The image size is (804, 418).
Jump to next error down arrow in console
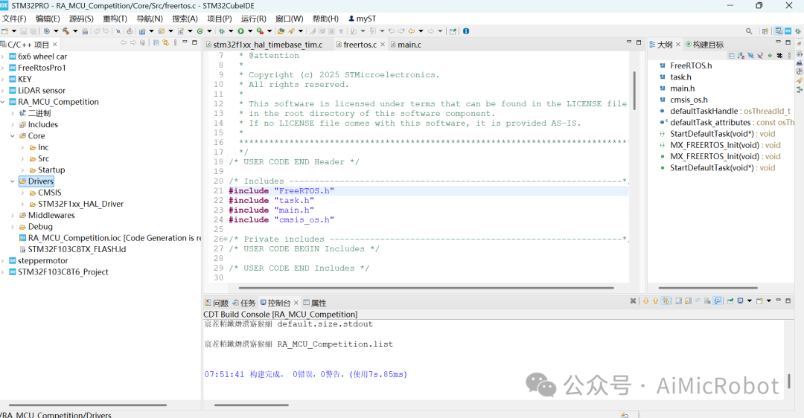646,300
